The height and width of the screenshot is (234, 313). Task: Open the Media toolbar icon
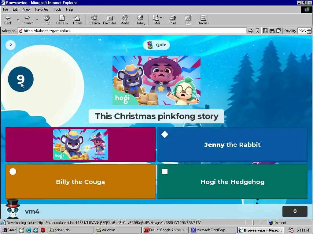125,20
